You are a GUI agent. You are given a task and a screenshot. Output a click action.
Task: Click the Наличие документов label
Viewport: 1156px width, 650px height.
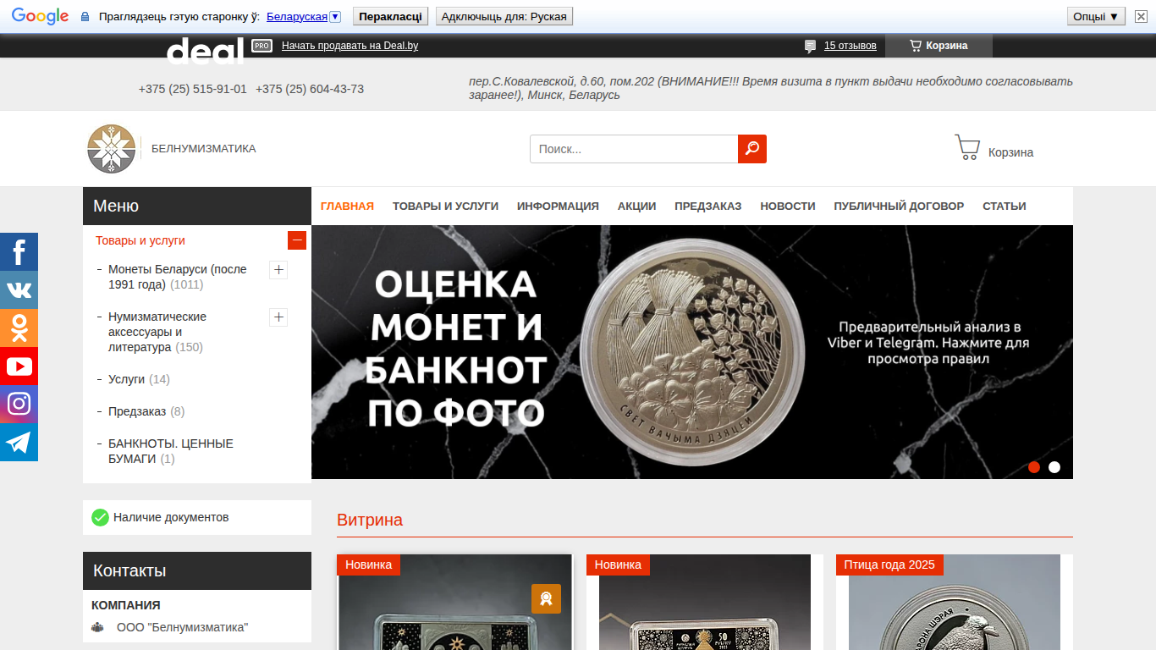171,517
